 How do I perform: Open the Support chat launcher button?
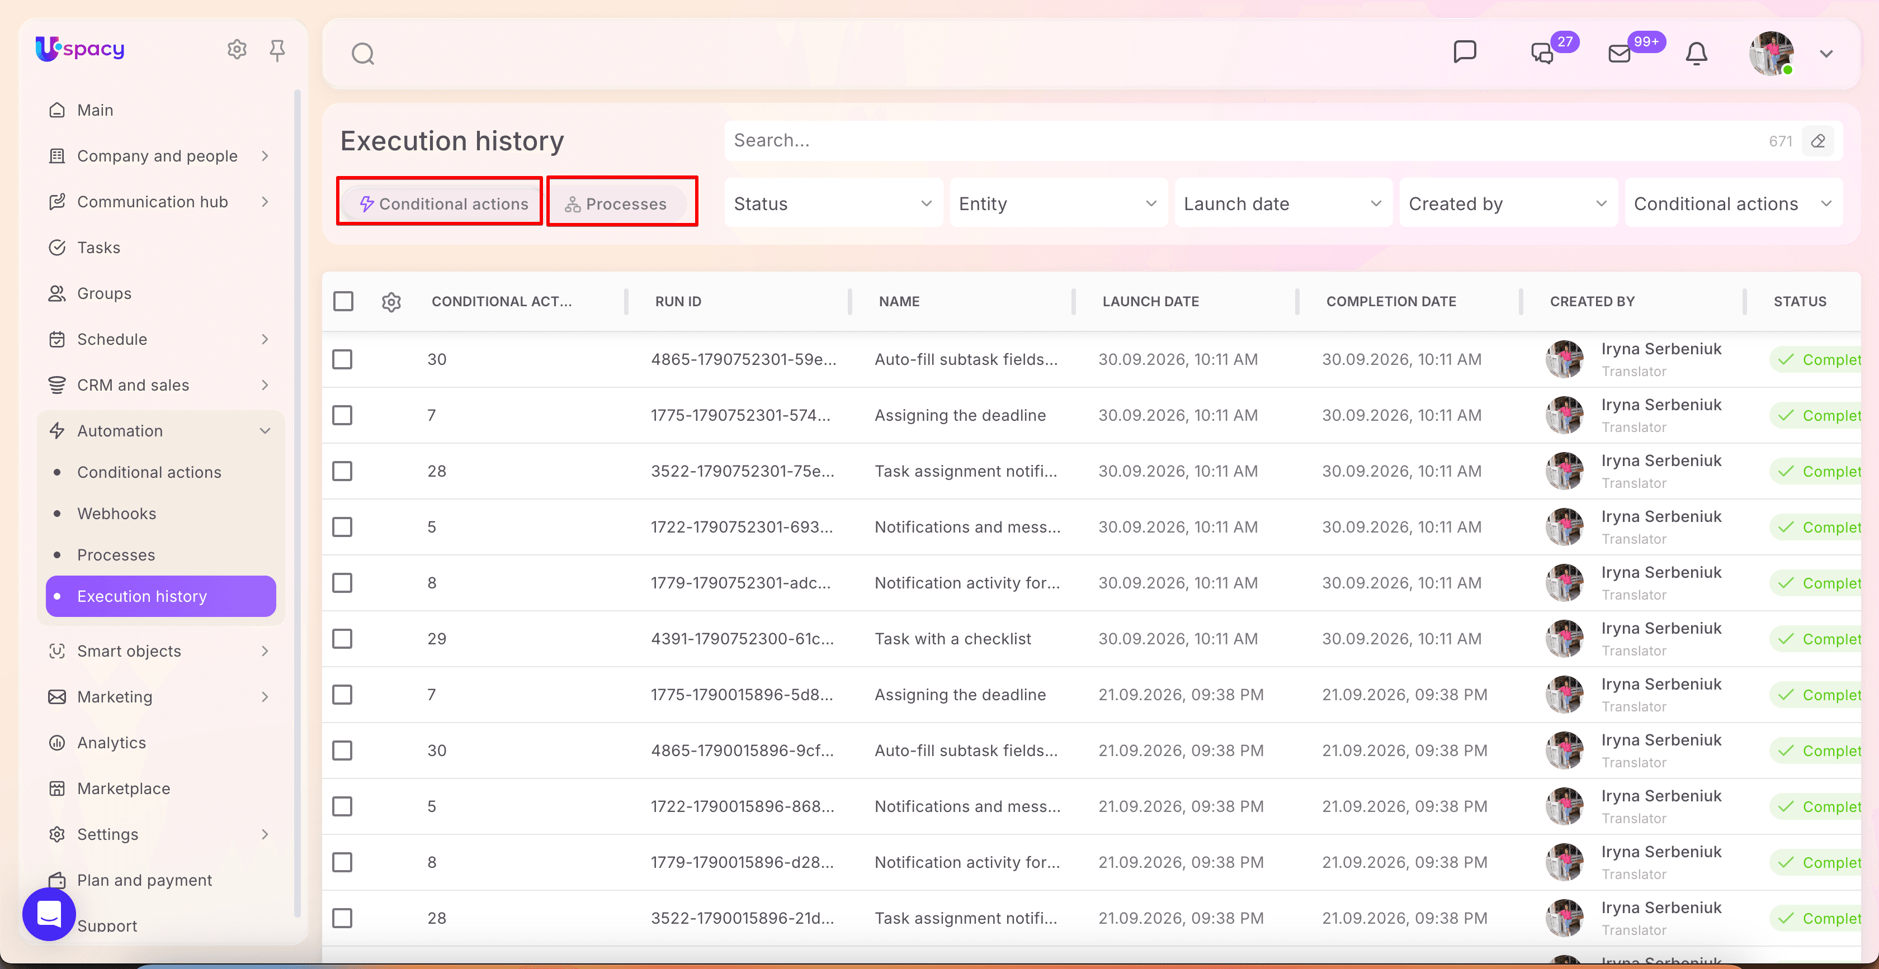49,914
